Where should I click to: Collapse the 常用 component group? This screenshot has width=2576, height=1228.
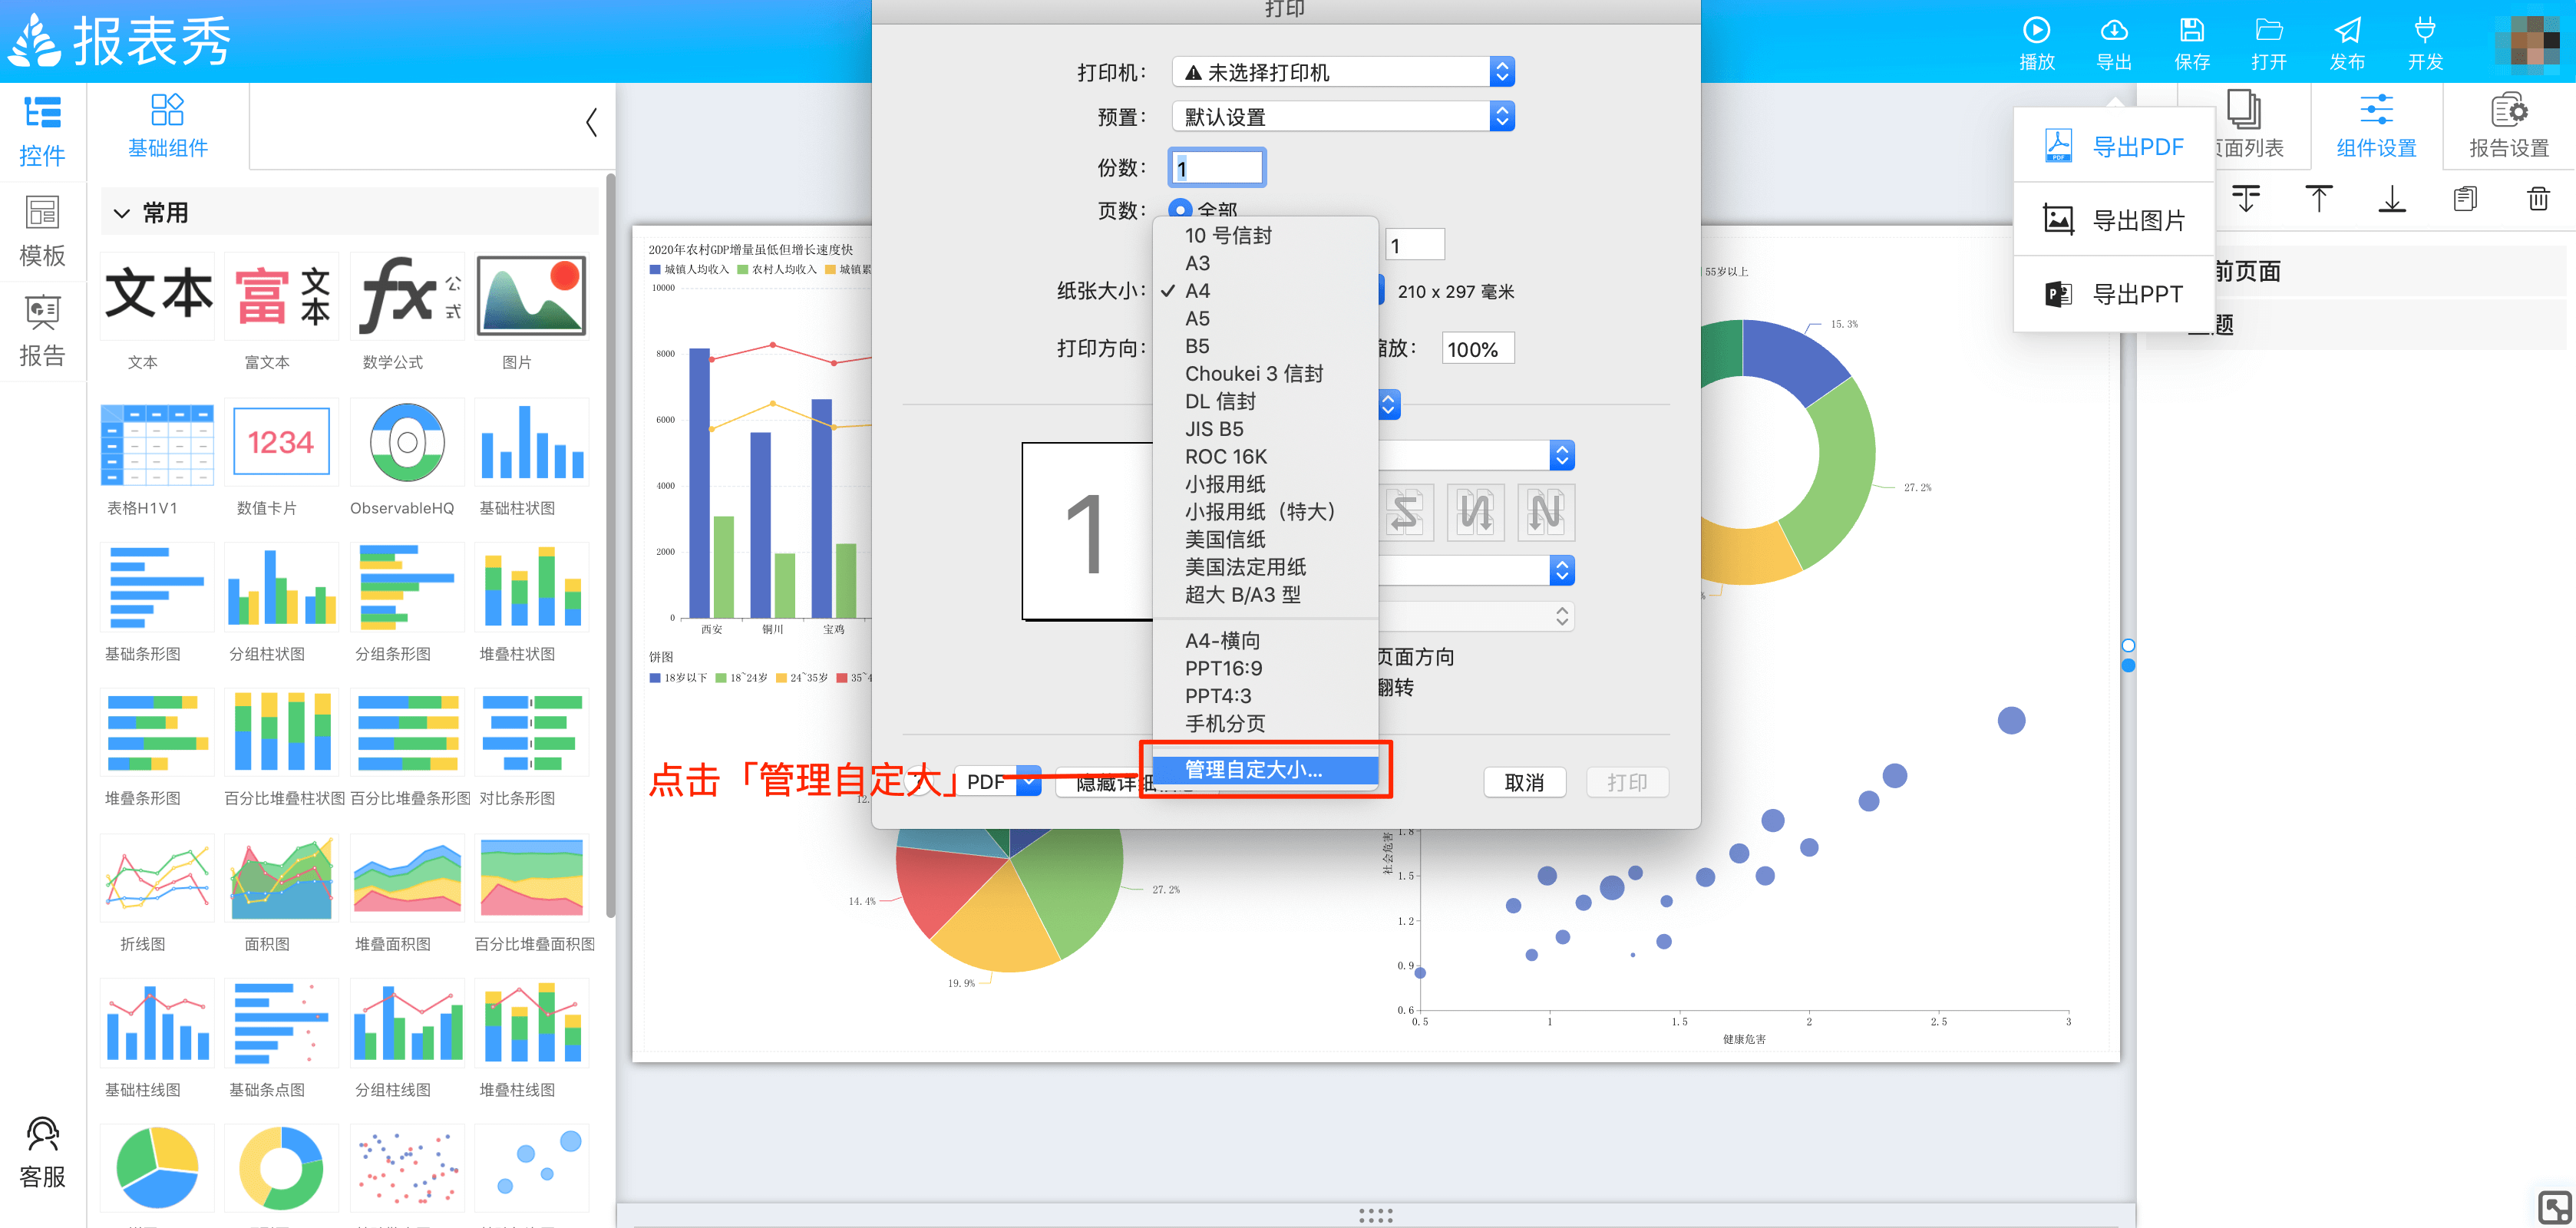[x=122, y=213]
